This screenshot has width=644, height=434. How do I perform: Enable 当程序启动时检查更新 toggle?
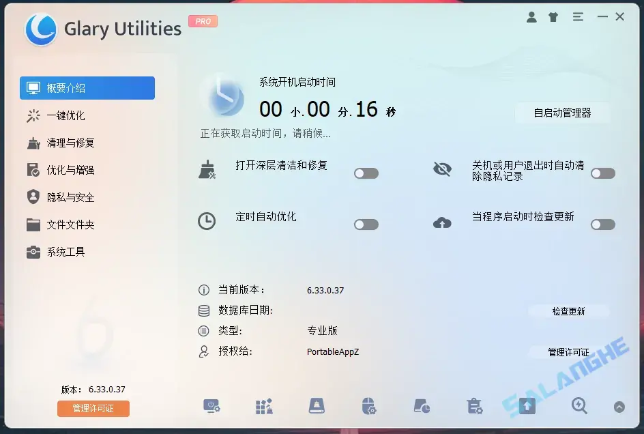(x=602, y=225)
